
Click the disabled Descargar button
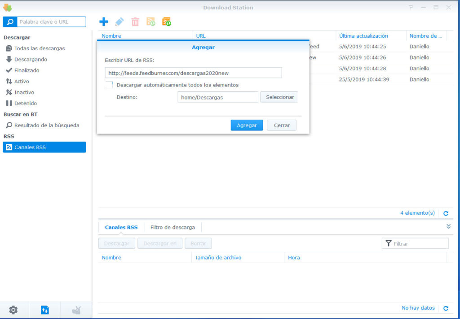[117, 243]
